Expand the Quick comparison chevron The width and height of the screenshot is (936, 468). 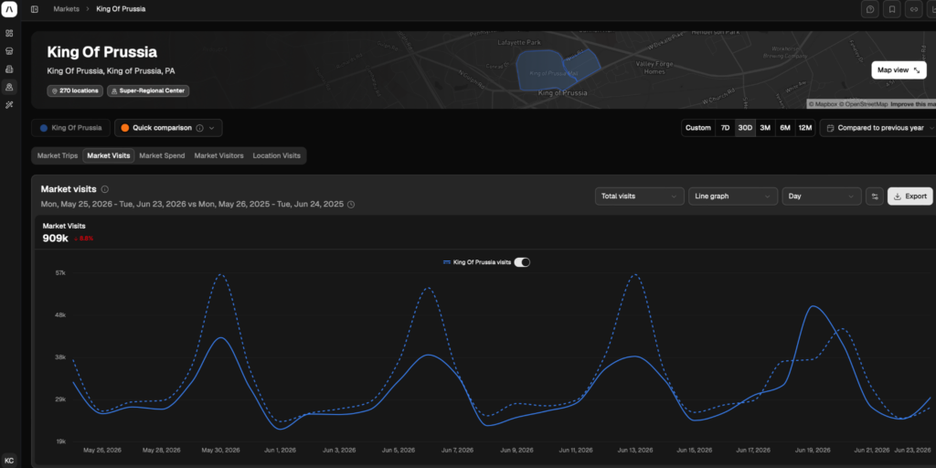click(211, 128)
